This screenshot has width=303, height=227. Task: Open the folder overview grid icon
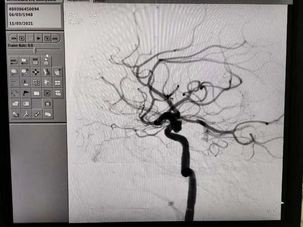(x=46, y=61)
